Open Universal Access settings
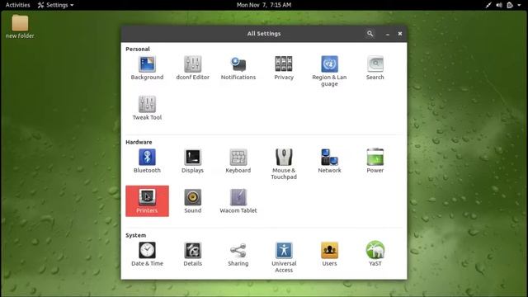 [x=284, y=257]
